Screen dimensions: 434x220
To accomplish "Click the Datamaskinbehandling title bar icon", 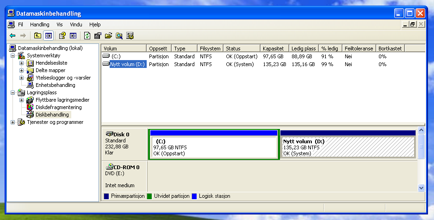I will tap(11, 13).
